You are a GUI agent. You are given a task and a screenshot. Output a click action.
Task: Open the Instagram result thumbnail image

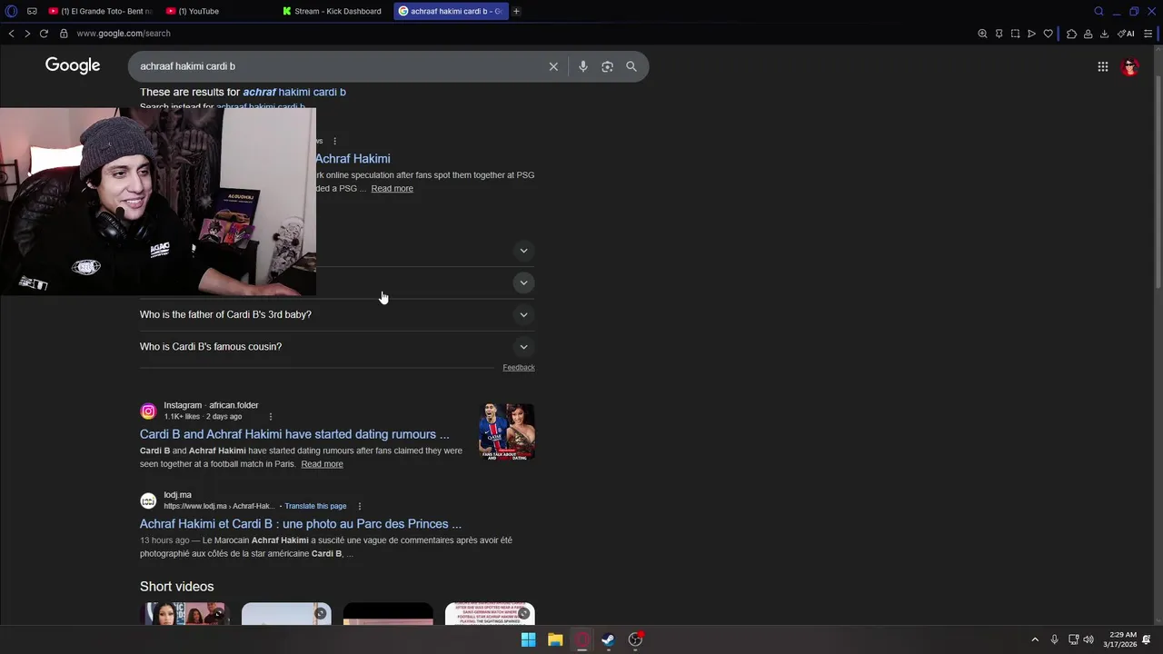[507, 431]
